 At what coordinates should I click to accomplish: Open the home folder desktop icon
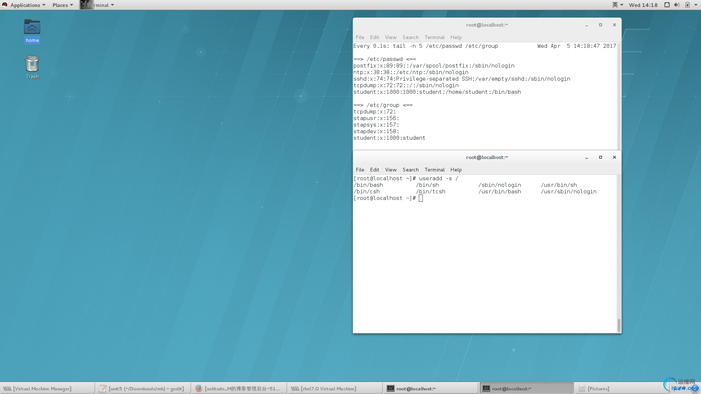[x=32, y=28]
